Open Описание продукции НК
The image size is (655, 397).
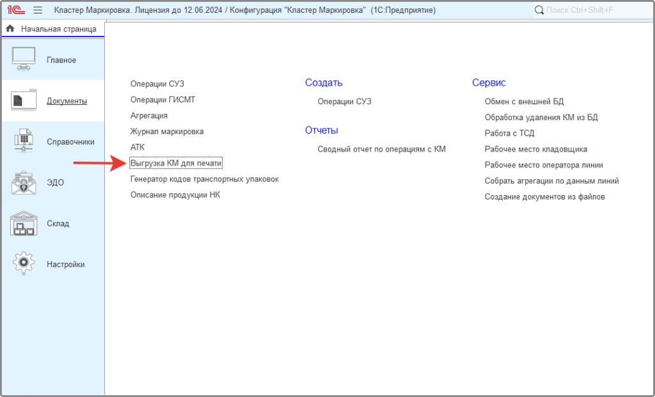(x=175, y=195)
